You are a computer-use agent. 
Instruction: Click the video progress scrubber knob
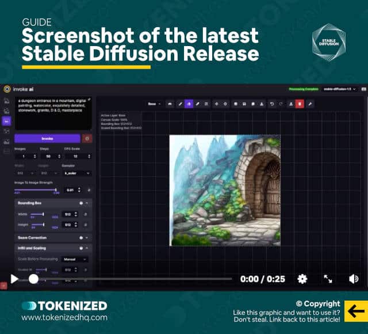click(x=33, y=279)
